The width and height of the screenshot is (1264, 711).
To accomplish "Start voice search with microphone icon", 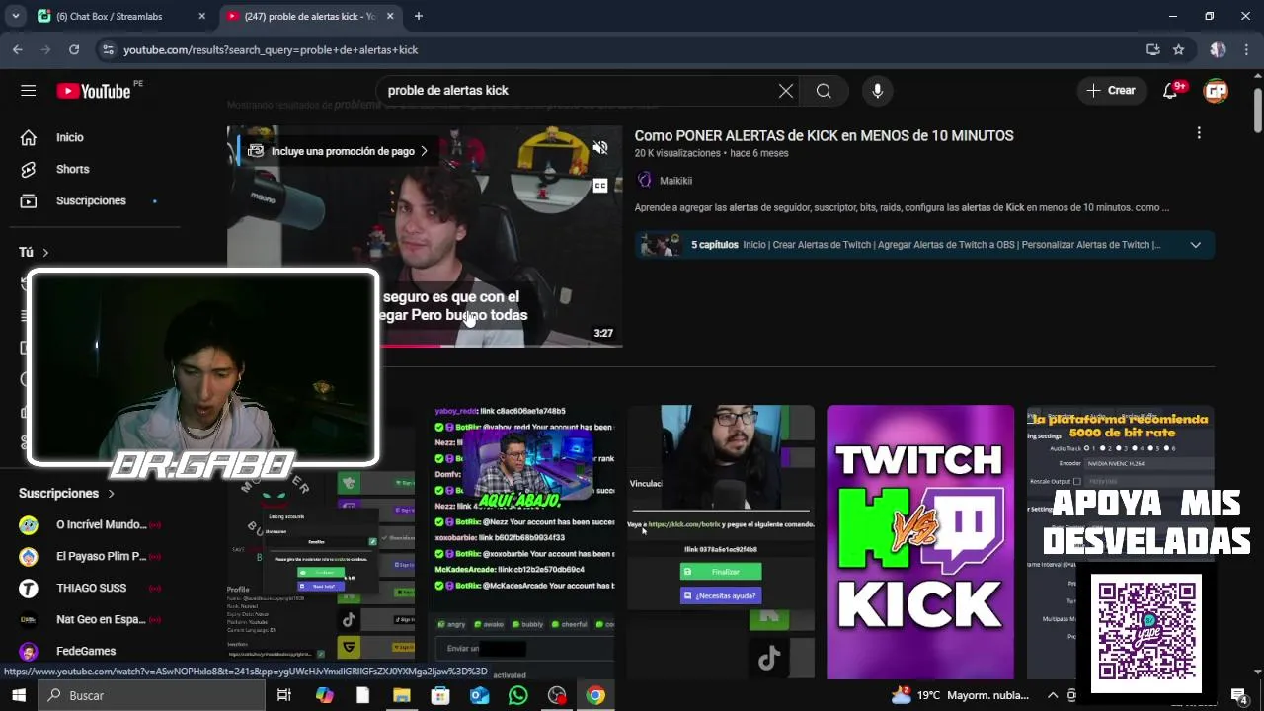I will (877, 91).
